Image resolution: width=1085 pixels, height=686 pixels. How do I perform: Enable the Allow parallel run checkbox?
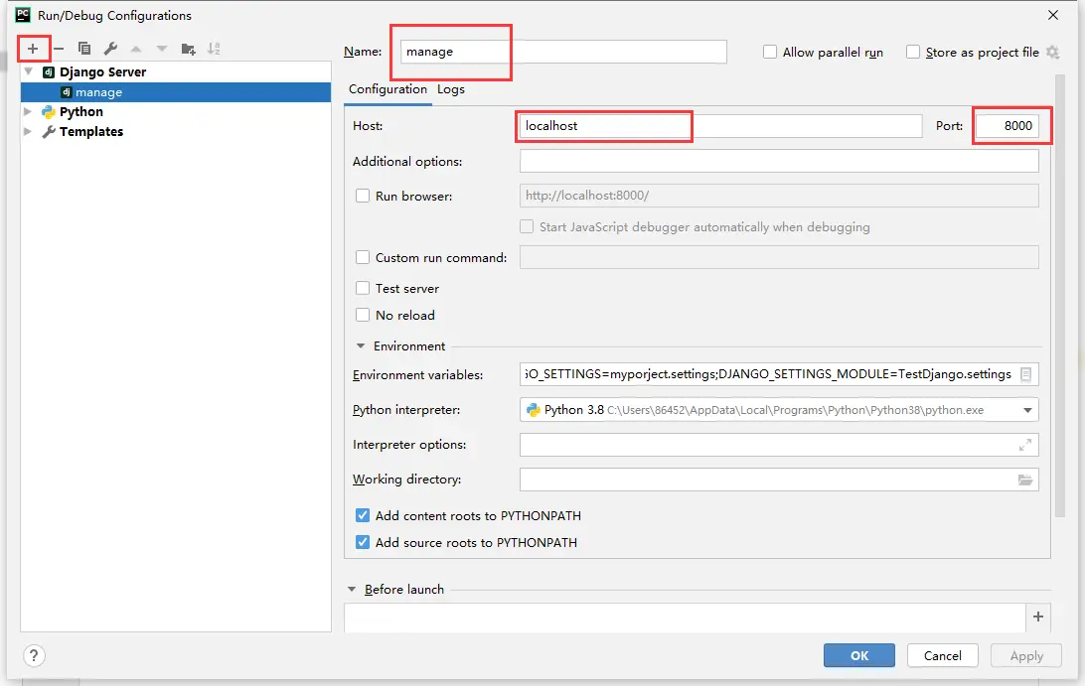(770, 52)
